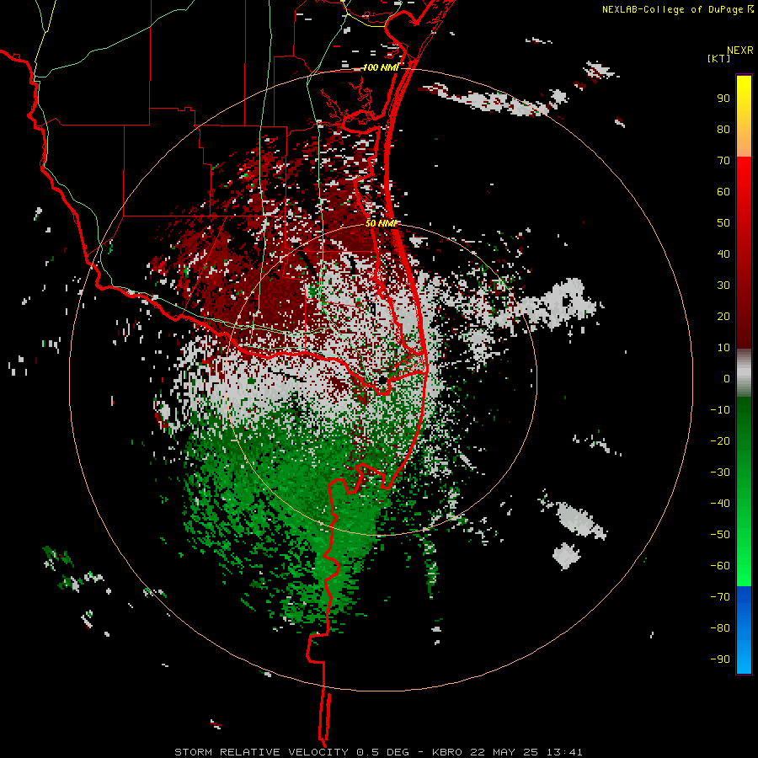Click the -30 value on the velocity scale
The image size is (758, 758).
coord(720,472)
